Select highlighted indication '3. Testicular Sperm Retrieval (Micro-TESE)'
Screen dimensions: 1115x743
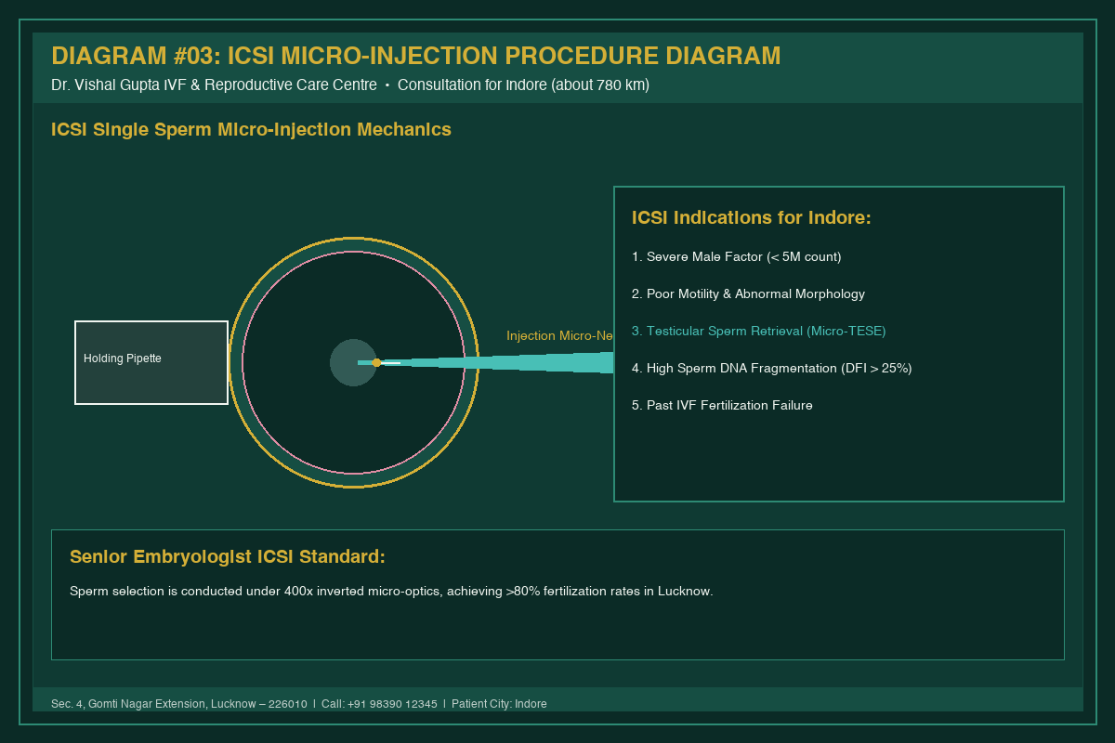pos(759,331)
